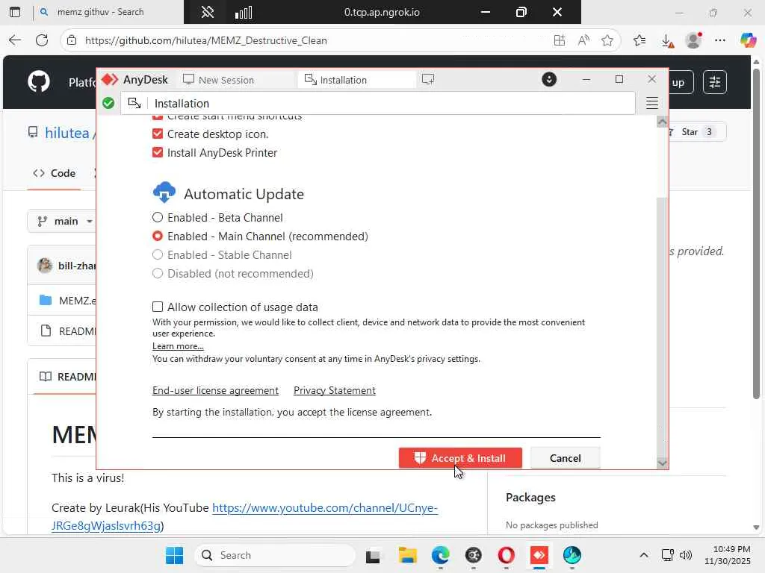Click the AnyDesk logo icon

pyautogui.click(x=110, y=79)
